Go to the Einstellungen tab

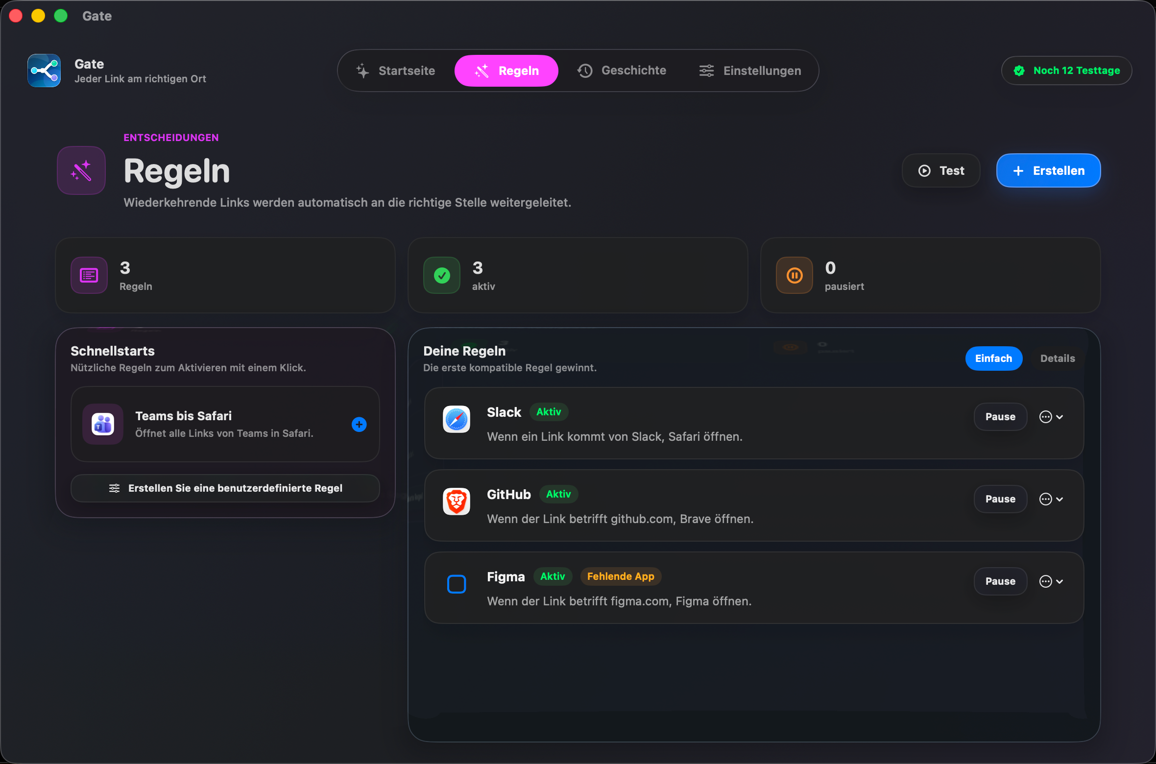pyautogui.click(x=750, y=71)
